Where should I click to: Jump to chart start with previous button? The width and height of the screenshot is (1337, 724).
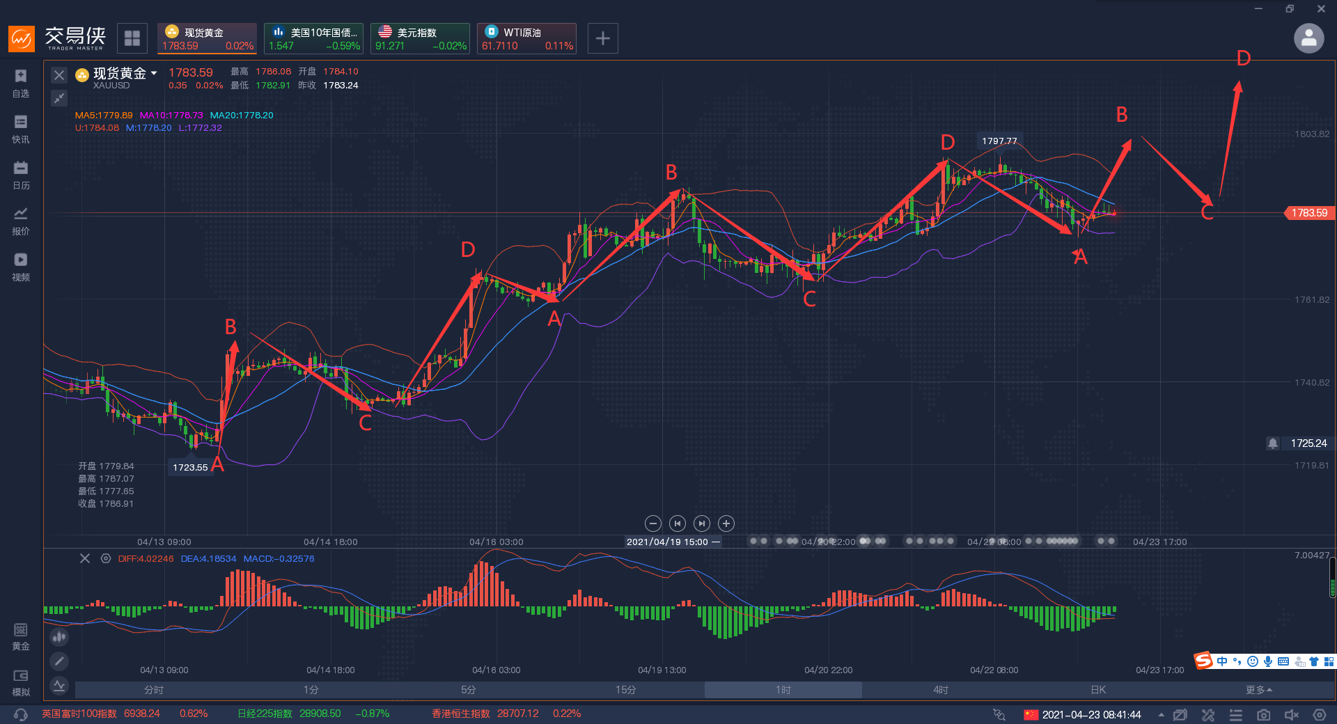677,524
